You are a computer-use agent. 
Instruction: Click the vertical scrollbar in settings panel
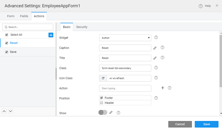point(220,62)
